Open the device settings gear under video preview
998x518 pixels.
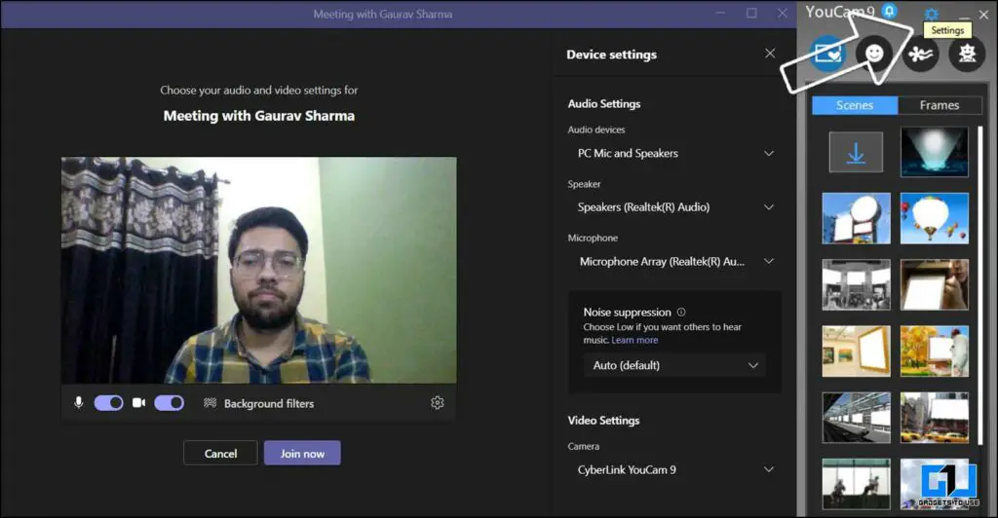tap(438, 403)
